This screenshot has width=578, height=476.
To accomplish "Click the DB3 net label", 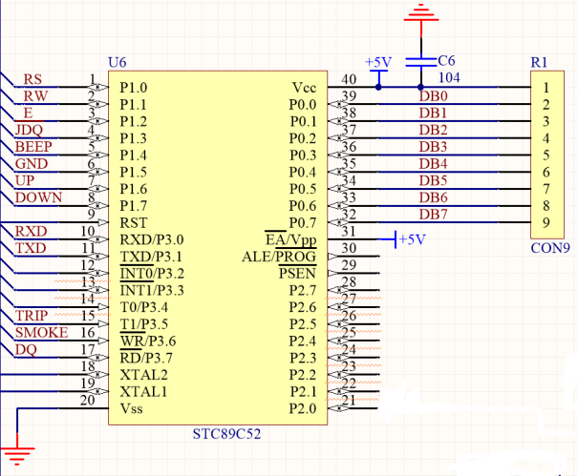I will coord(433,147).
